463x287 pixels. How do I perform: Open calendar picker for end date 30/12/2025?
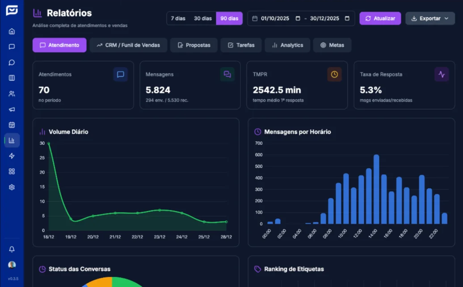347,19
